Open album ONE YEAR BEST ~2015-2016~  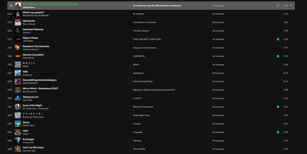pos(147,39)
